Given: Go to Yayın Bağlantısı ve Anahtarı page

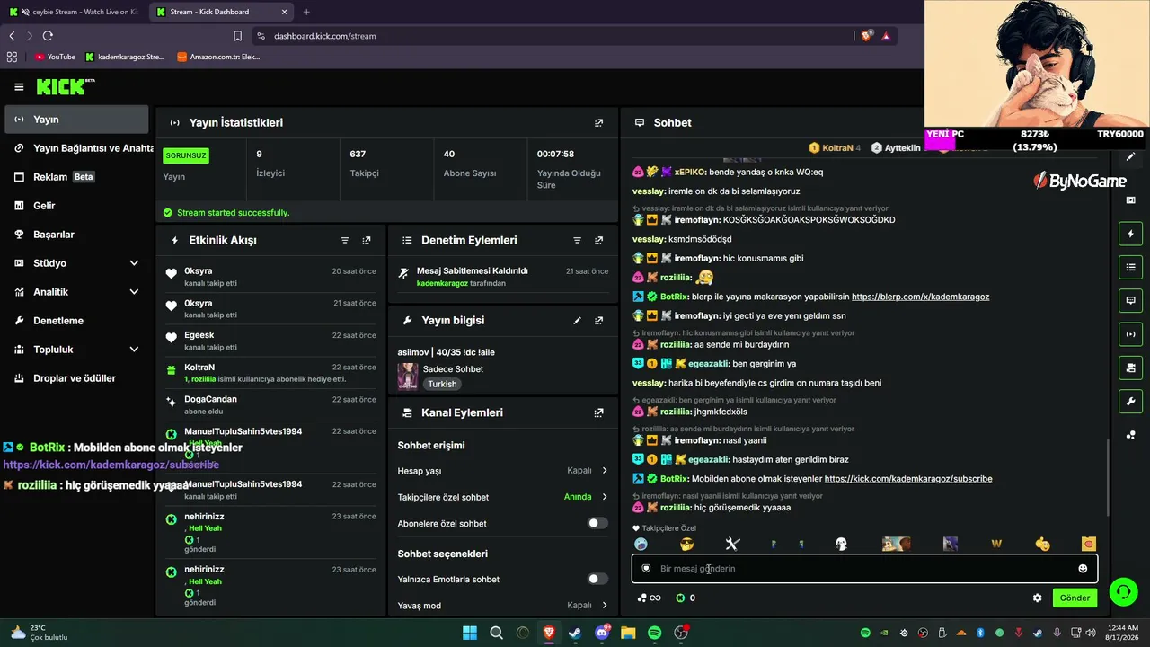Looking at the screenshot, I should [x=76, y=148].
